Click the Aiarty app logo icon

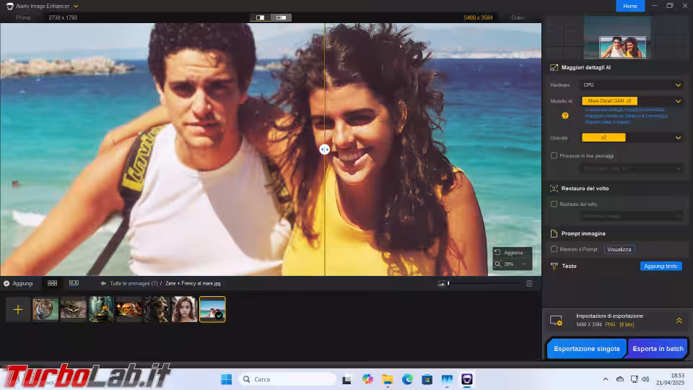click(x=9, y=6)
